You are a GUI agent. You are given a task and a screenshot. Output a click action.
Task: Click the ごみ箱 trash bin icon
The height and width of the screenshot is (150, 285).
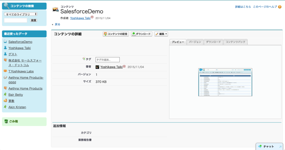pos(6,121)
